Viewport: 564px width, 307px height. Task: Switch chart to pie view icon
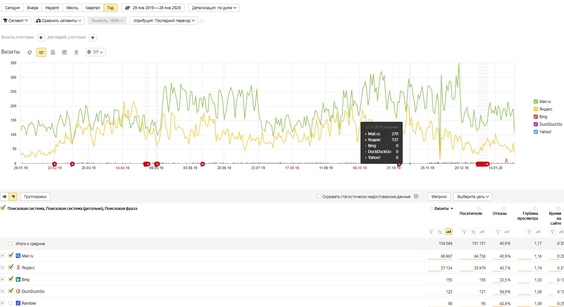click(x=30, y=52)
